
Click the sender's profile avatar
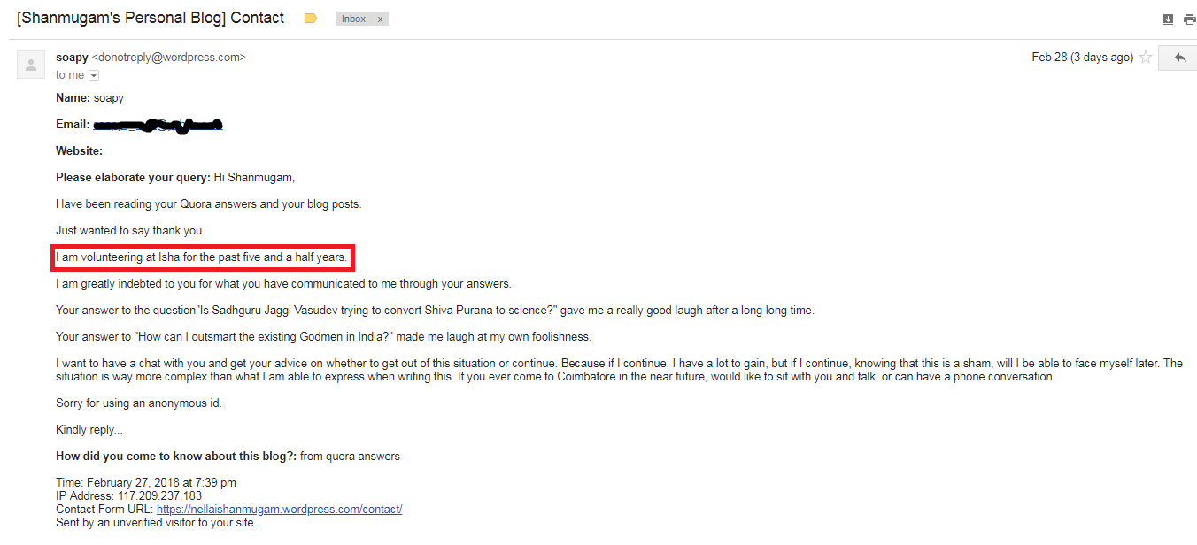click(31, 65)
